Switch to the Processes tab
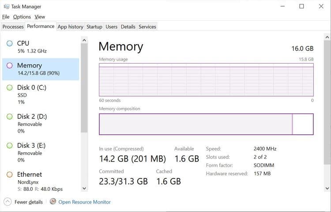 13,27
